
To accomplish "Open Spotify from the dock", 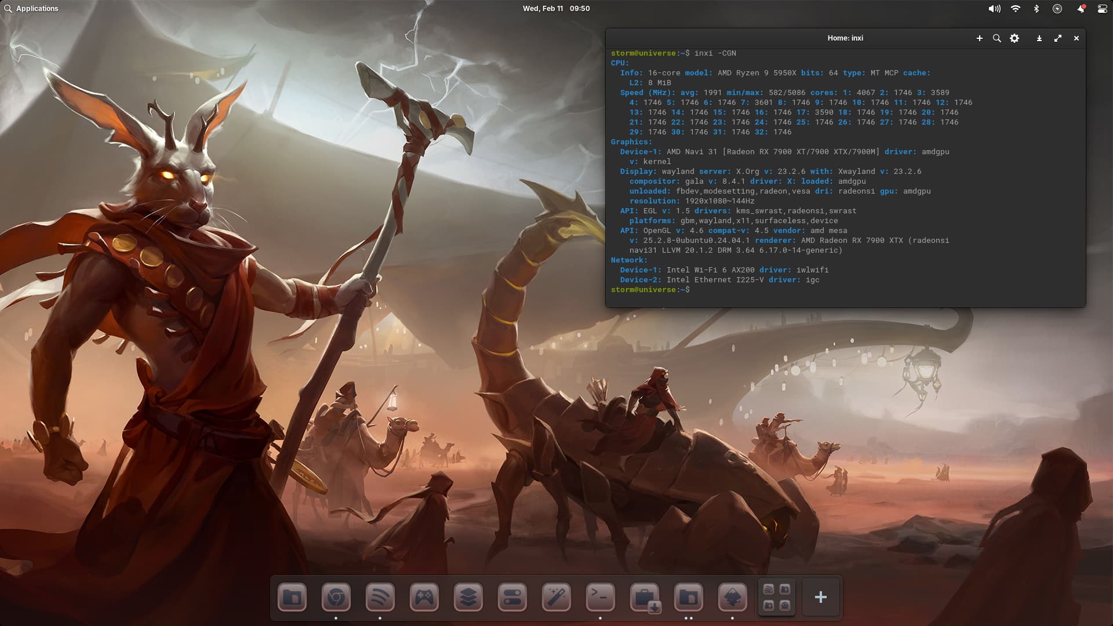I will (x=380, y=597).
